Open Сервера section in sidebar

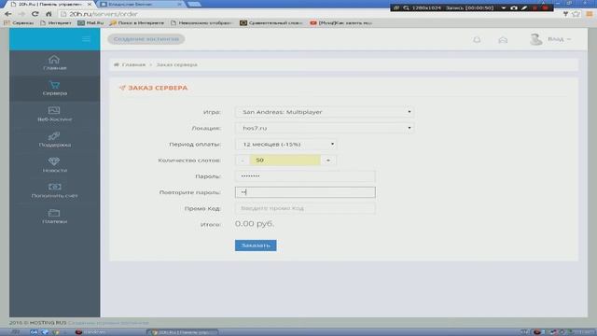click(54, 89)
